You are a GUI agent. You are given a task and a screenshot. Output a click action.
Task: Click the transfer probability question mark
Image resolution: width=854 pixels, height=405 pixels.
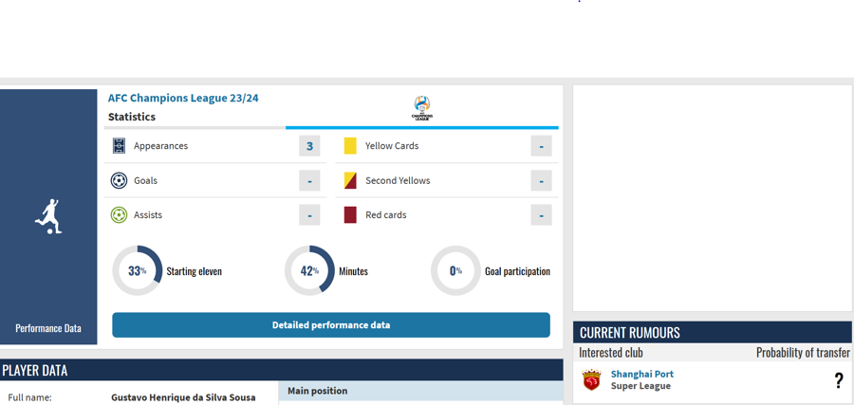point(839,380)
